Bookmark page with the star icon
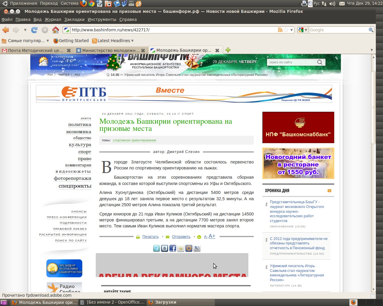The width and height of the screenshot is (383, 306). pos(286,30)
